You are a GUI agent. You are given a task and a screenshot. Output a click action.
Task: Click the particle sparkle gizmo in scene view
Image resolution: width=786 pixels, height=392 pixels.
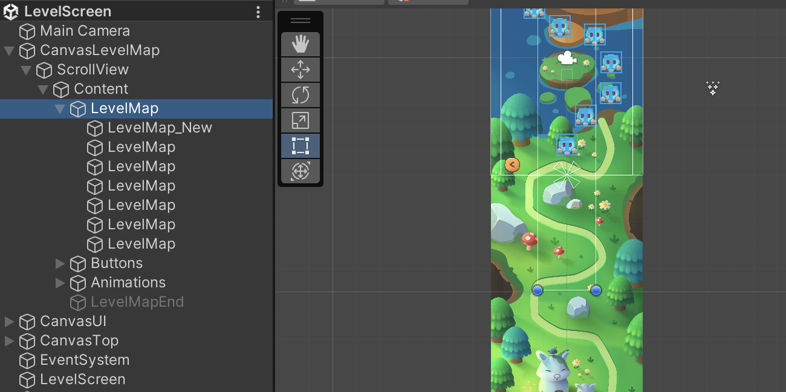[713, 88]
